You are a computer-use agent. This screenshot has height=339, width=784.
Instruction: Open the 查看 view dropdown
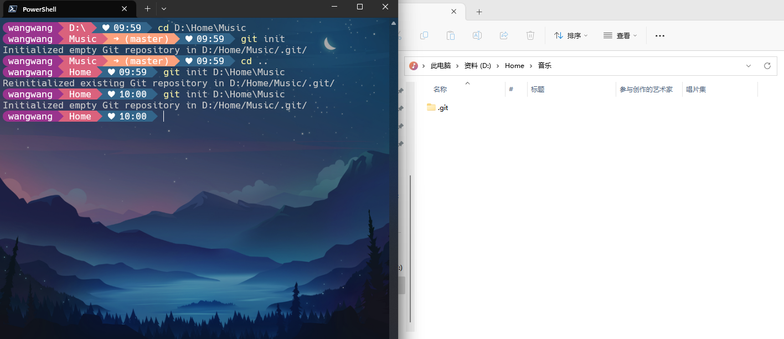[620, 35]
